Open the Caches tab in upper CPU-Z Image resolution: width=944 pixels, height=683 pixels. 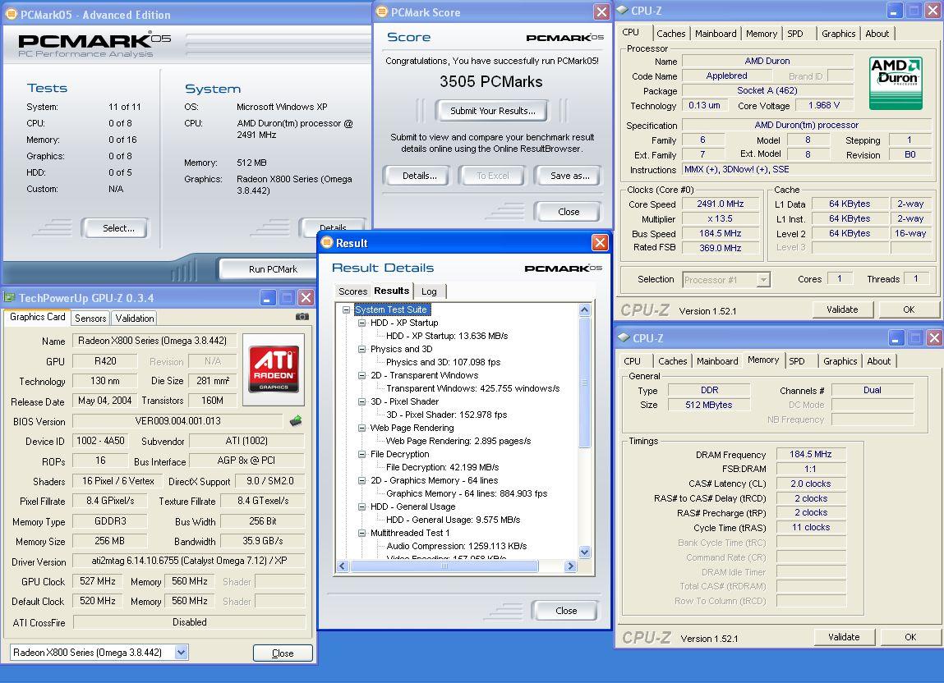670,34
